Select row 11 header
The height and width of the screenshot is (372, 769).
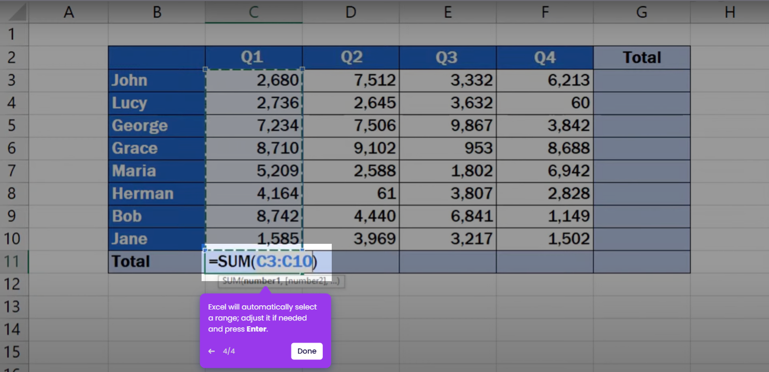coord(14,261)
